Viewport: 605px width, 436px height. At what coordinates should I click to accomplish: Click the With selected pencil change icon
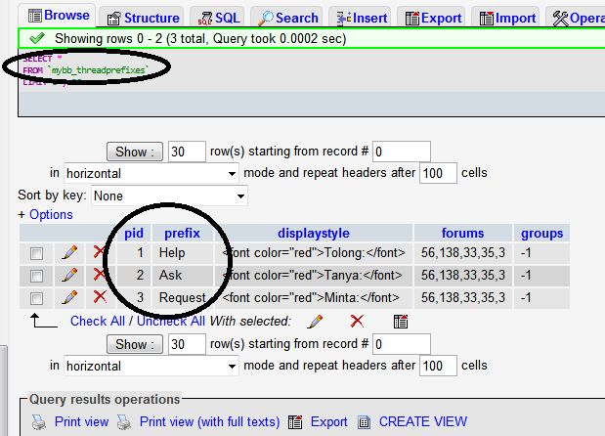(x=315, y=321)
